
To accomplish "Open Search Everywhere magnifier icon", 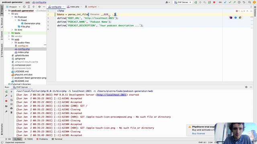I will (250, 2).
